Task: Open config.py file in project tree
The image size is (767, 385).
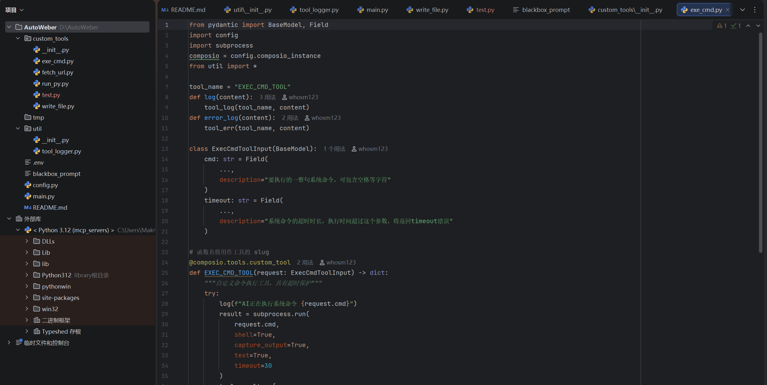Action: 45,185
